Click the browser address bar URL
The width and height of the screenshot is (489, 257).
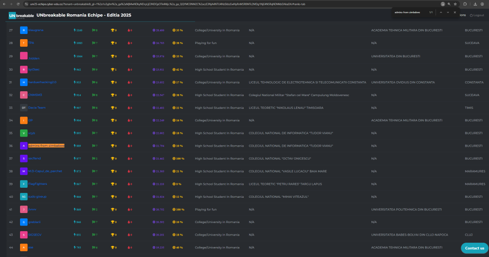pos(191,4)
